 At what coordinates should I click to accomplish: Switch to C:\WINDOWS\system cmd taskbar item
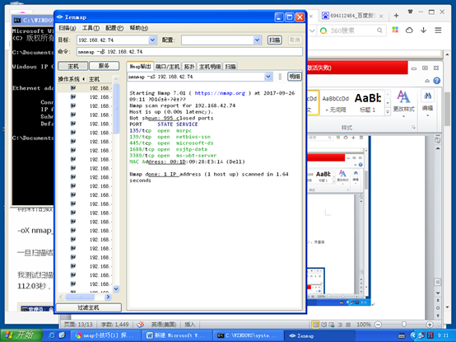coord(248,335)
